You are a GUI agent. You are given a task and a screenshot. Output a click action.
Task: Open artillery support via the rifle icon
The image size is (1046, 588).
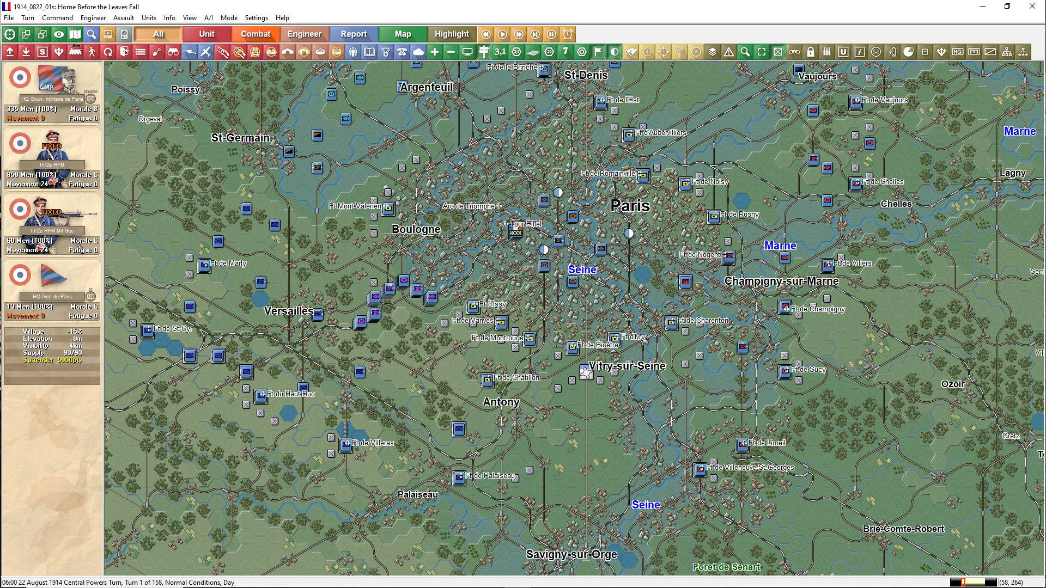pyautogui.click(x=222, y=52)
